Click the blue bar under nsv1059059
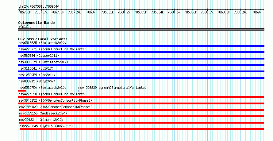Screen dimensions: 273x141 (141, 78)
